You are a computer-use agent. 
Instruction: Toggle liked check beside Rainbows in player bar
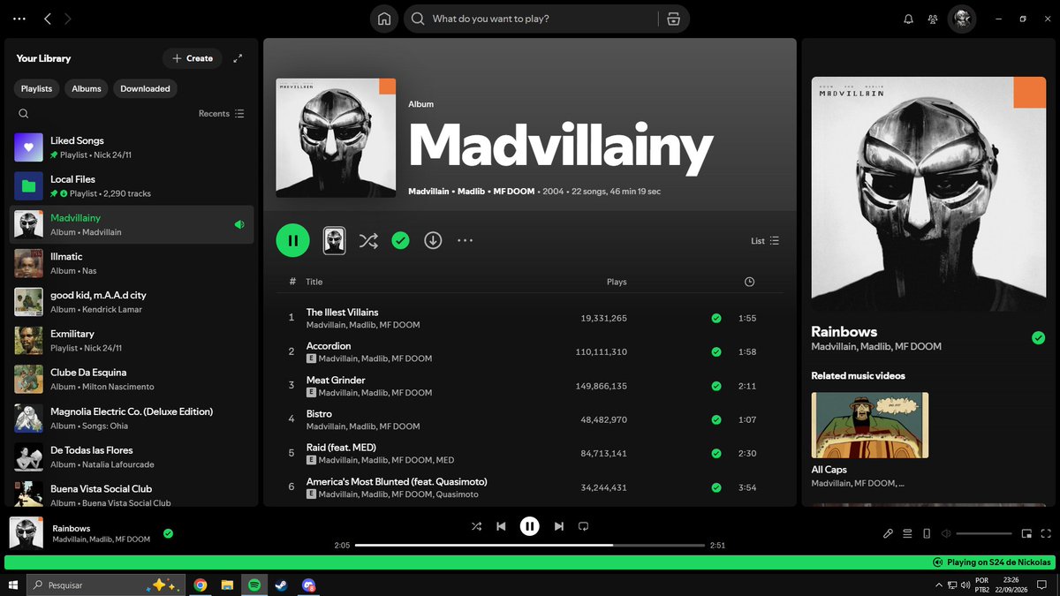(x=168, y=533)
